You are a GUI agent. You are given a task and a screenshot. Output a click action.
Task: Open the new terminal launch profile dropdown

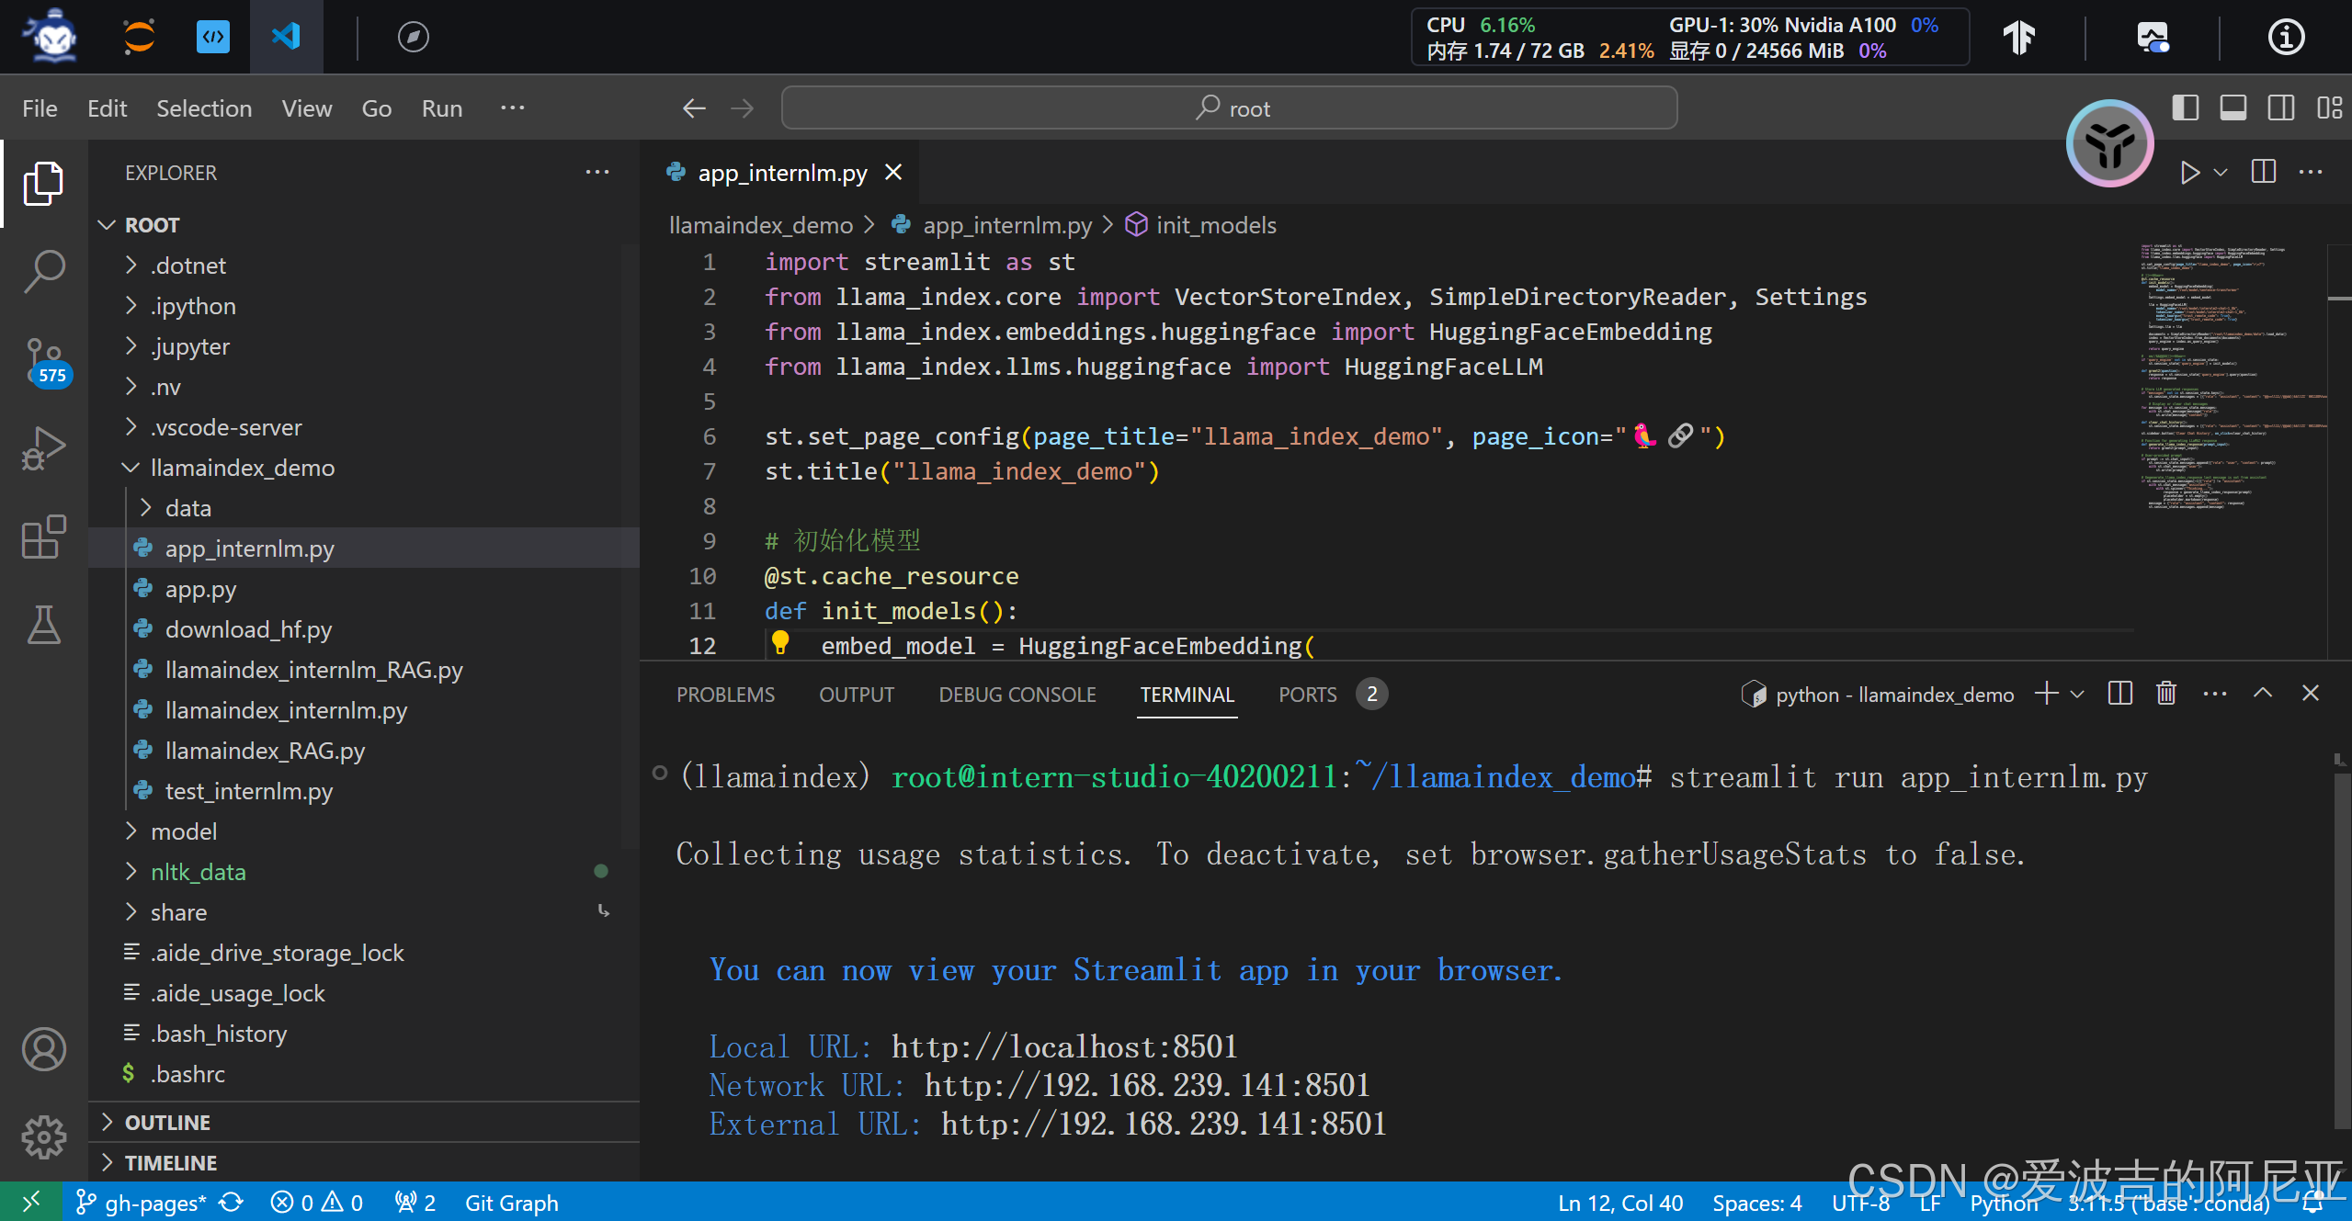(2077, 695)
